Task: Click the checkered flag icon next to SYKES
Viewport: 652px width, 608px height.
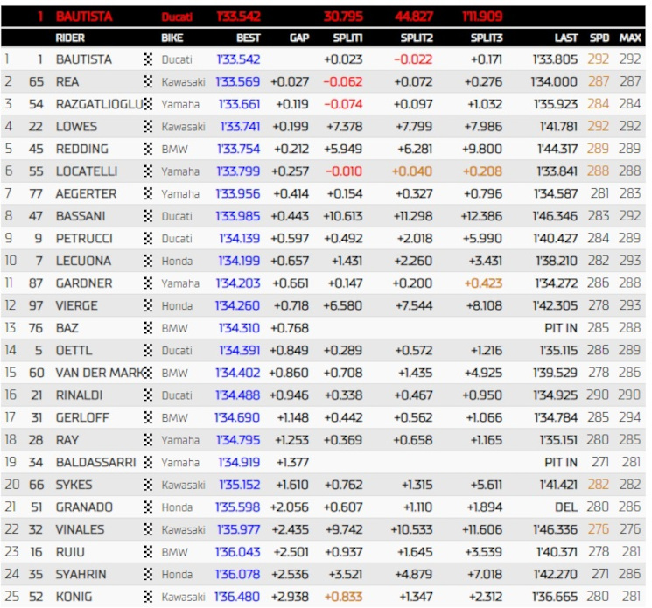Action: [x=148, y=485]
